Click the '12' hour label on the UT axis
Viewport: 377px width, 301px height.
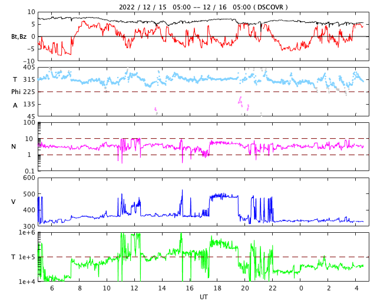[x=134, y=288]
